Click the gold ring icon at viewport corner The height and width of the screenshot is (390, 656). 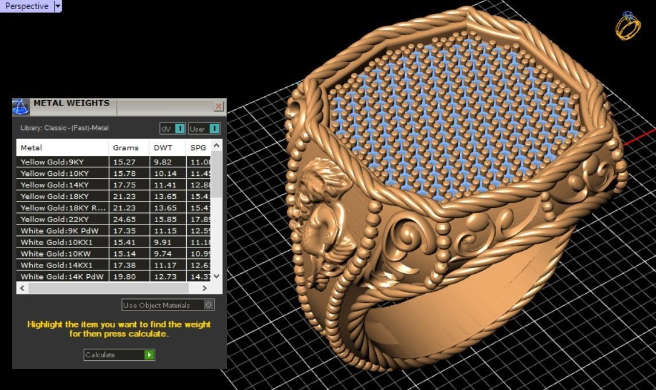[x=627, y=26]
